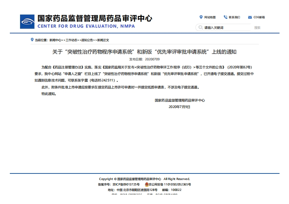The height and width of the screenshot is (204, 289).
Task: Click the phone number 85242511 in the text
Action: 105,80
